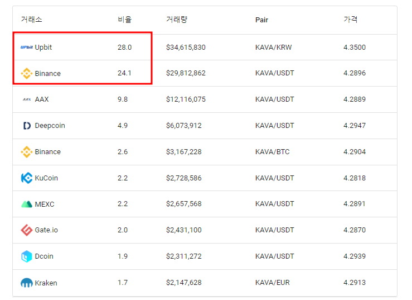This screenshot has width=412, height=300.
Task: Open the Dcoin exchange link
Action: click(44, 256)
